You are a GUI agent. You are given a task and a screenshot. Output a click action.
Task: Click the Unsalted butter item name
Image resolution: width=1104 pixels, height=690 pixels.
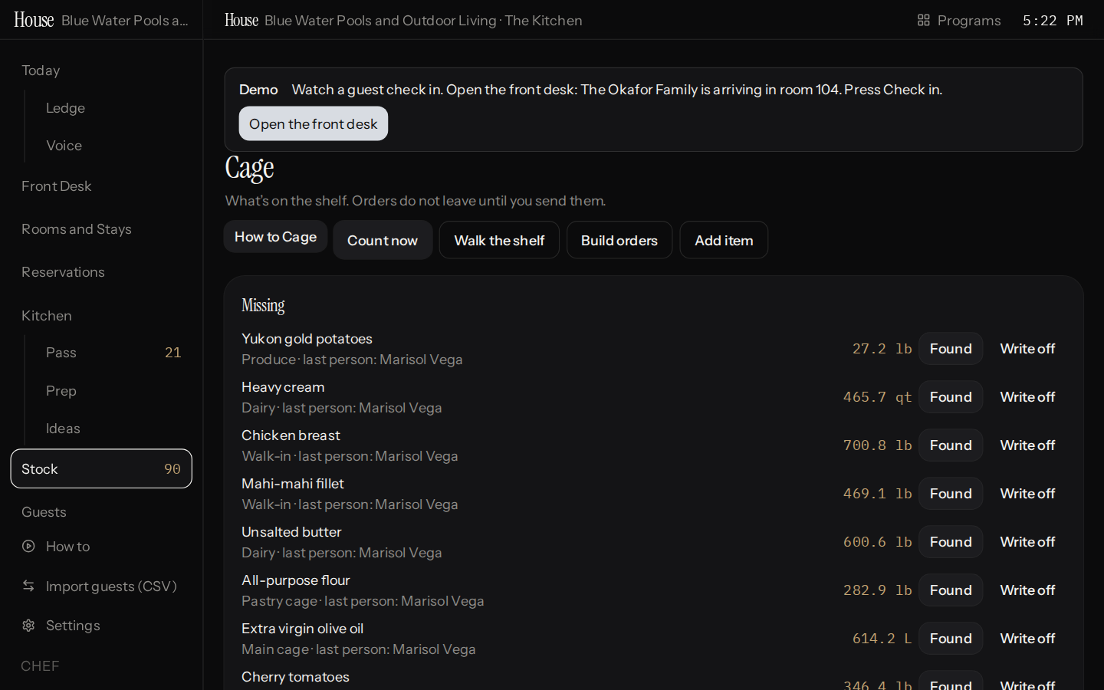point(291,532)
